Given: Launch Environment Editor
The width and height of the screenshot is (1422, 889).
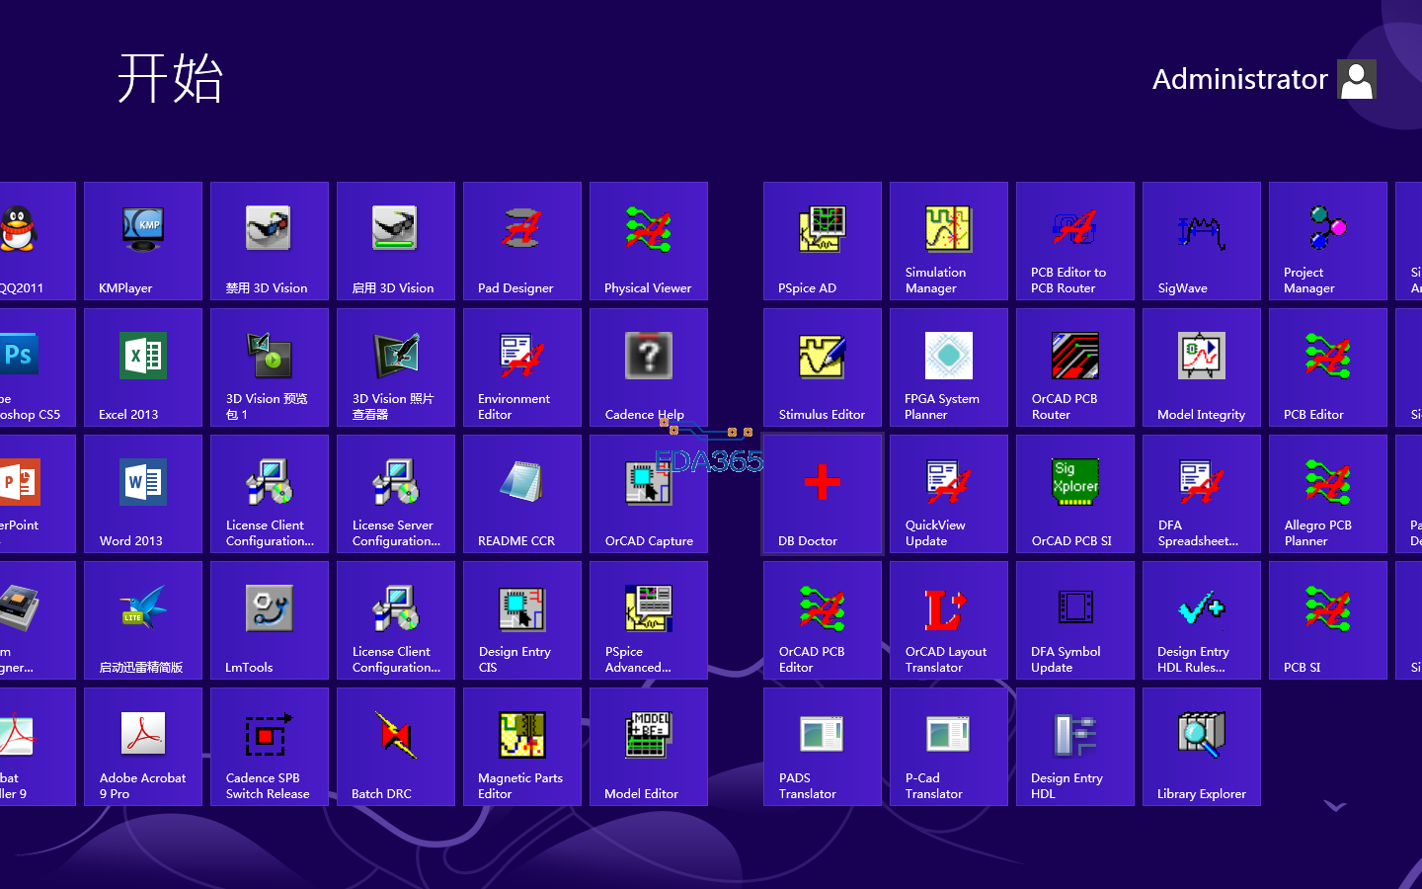Looking at the screenshot, I should pyautogui.click(x=522, y=367).
